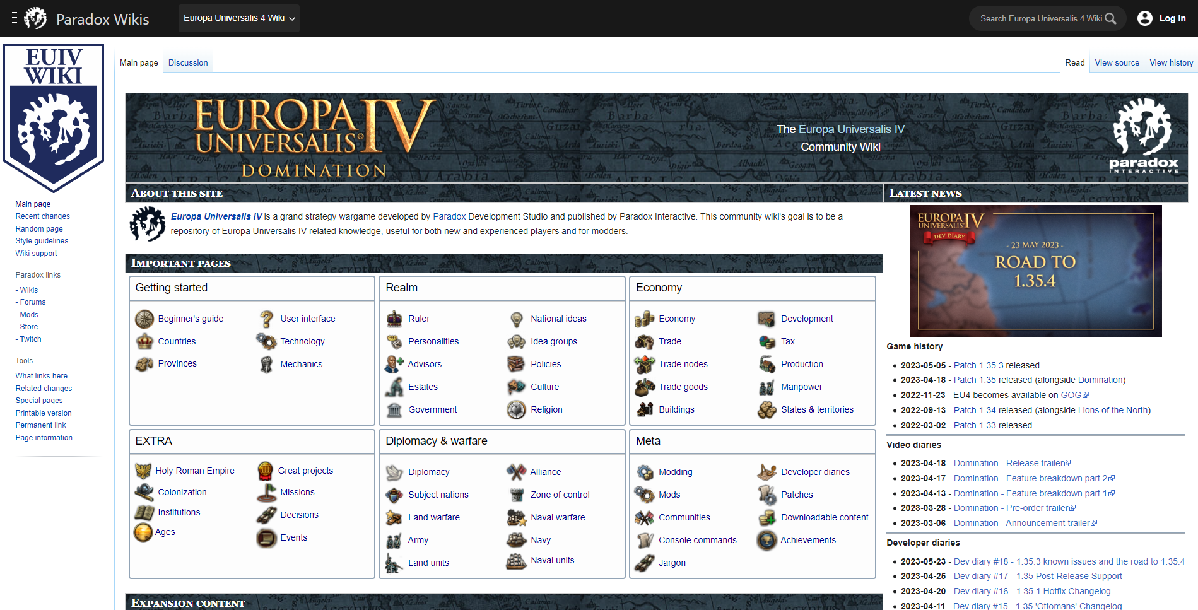
Task: Click the Alliance crossed weapons icon
Action: (x=517, y=472)
